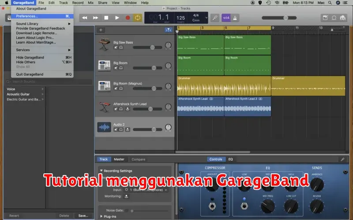Click the Delete button in library
This screenshot has width=353, height=220.
point(64,216)
